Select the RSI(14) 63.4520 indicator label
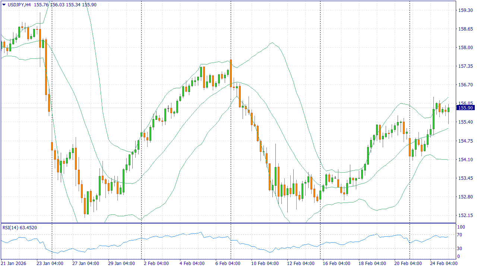477x268 pixels. click(x=19, y=227)
